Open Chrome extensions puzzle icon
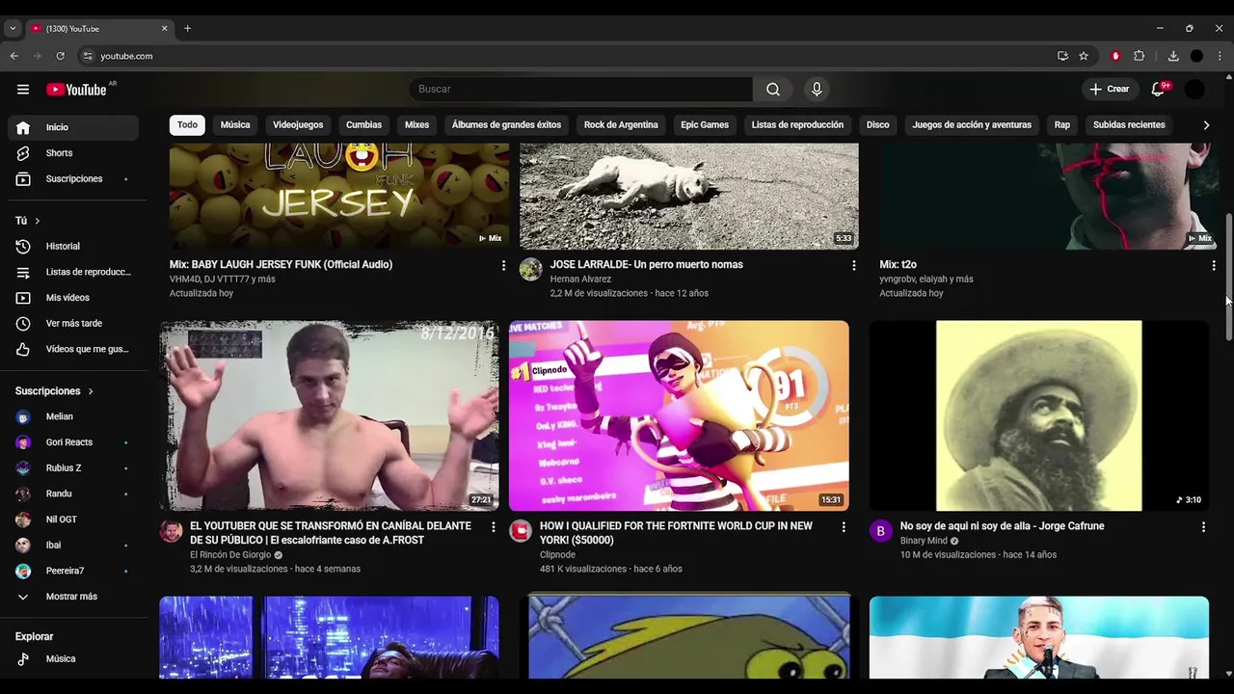1234x694 pixels. click(x=1139, y=56)
